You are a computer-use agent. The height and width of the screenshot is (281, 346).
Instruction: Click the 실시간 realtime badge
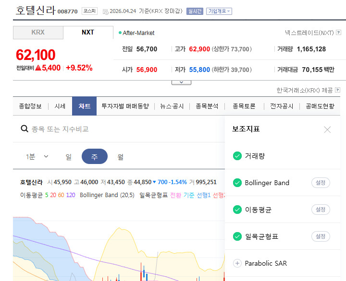(x=195, y=11)
